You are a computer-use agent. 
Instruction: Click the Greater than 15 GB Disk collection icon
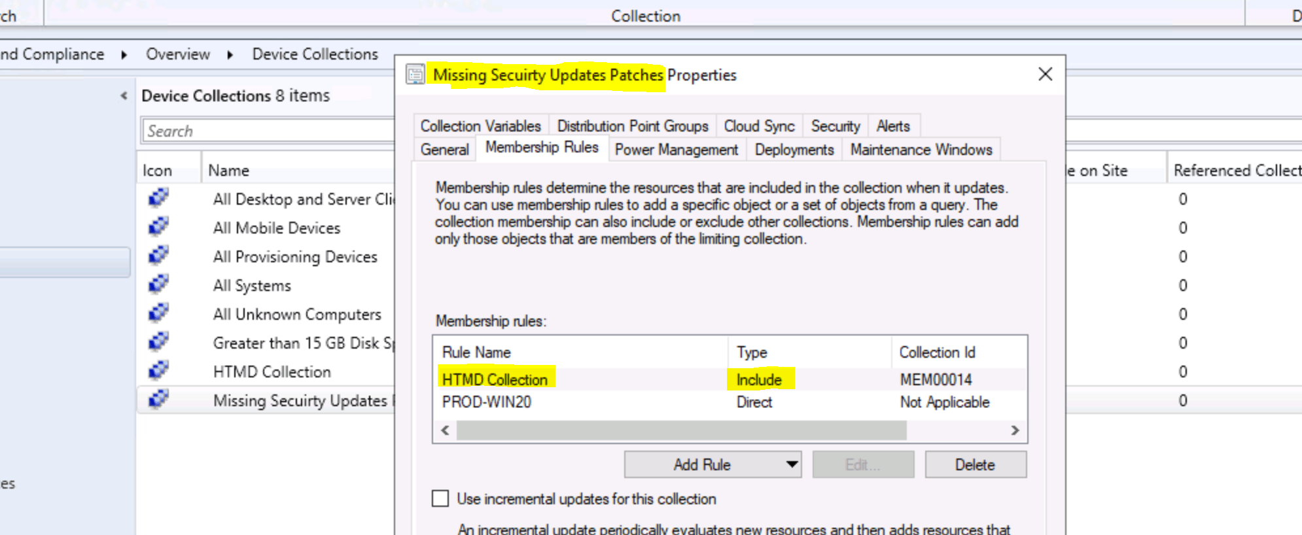(158, 342)
